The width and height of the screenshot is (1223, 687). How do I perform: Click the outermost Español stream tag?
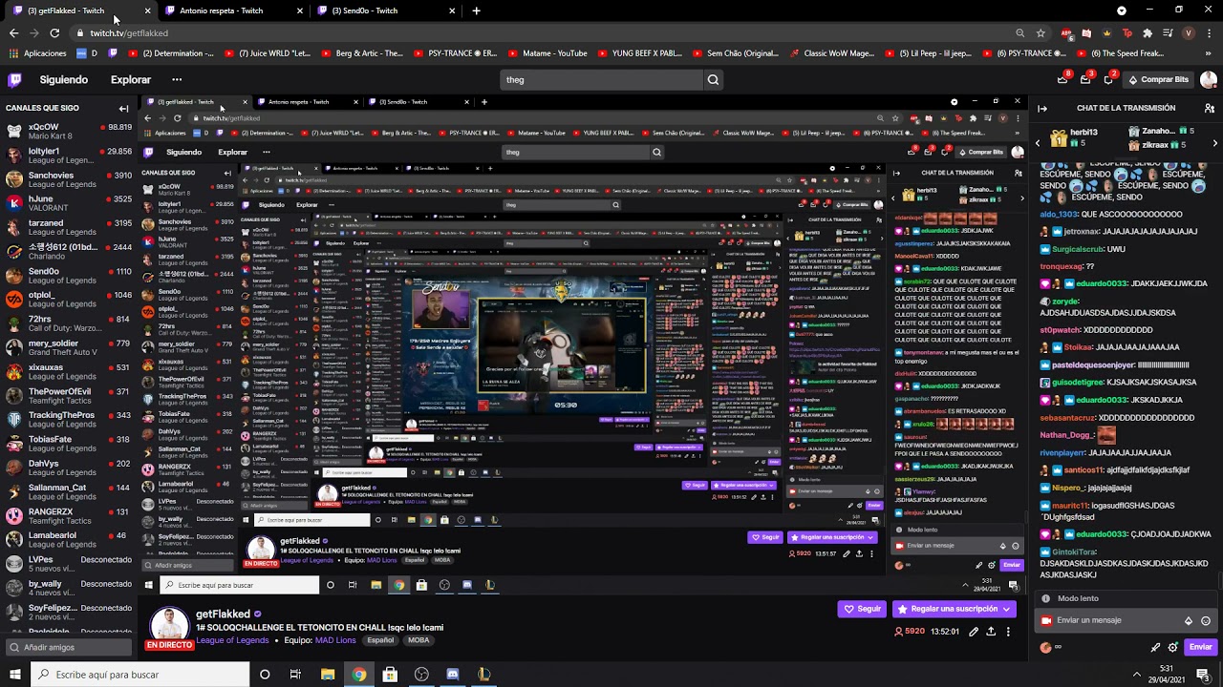point(380,640)
